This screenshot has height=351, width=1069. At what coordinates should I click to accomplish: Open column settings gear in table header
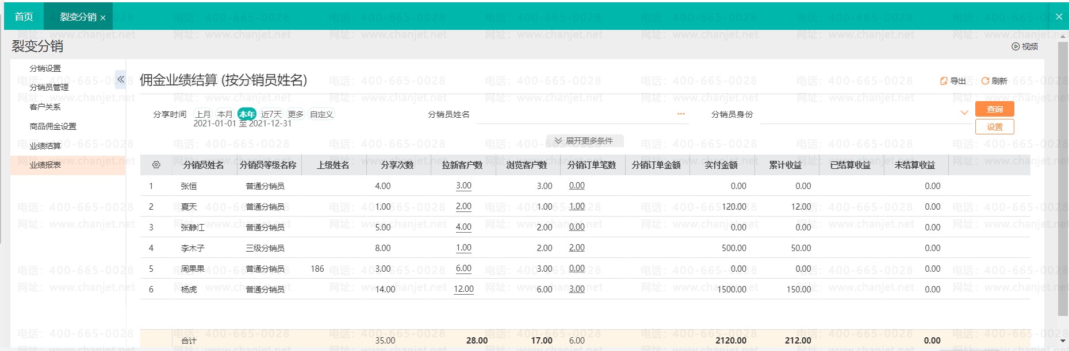tap(156, 165)
